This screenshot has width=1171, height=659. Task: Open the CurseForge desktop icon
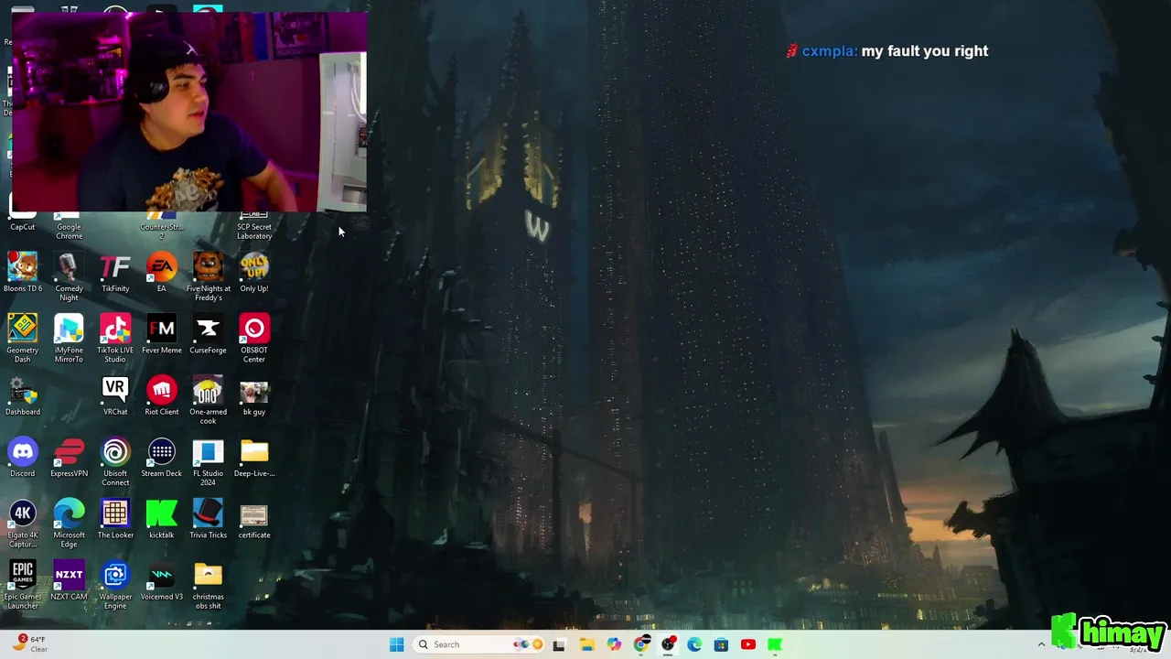point(208,335)
